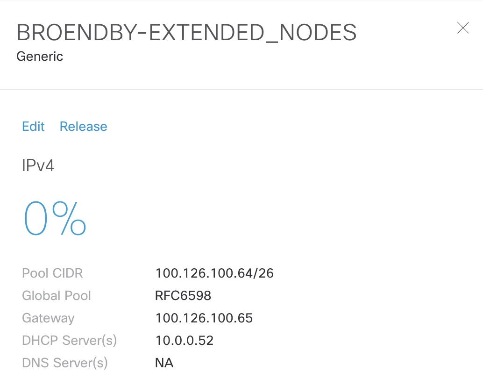Click the divider line under the header
This screenshot has height=386, width=483.
pos(241,89)
